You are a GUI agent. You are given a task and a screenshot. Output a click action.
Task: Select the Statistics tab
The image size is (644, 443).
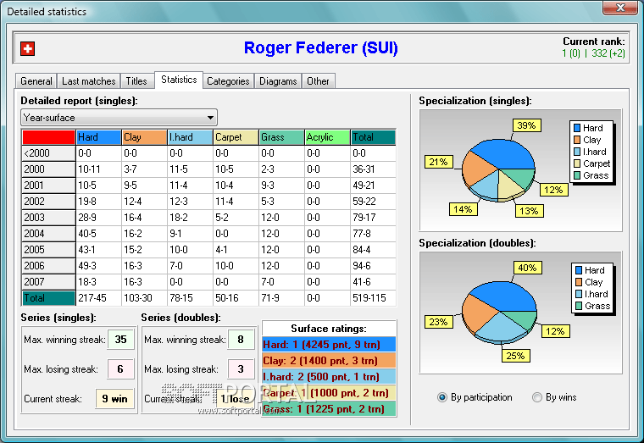179,80
